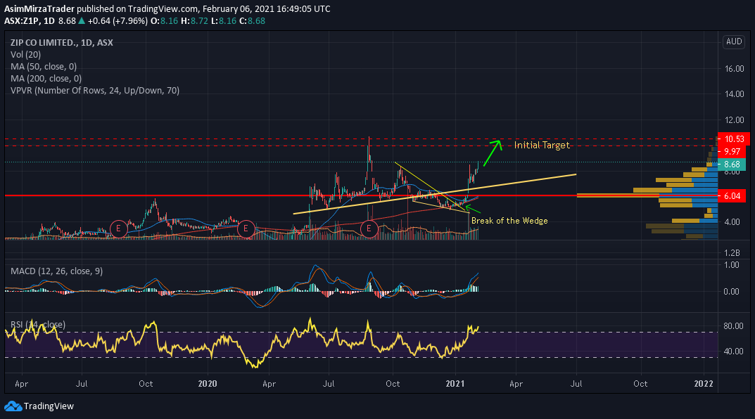
Task: Click the VPVR indicator legend
Action: (95, 91)
